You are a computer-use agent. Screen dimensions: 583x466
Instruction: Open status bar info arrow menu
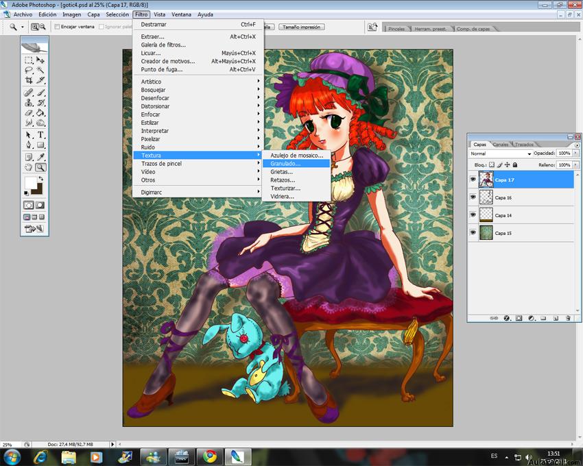pos(112,444)
